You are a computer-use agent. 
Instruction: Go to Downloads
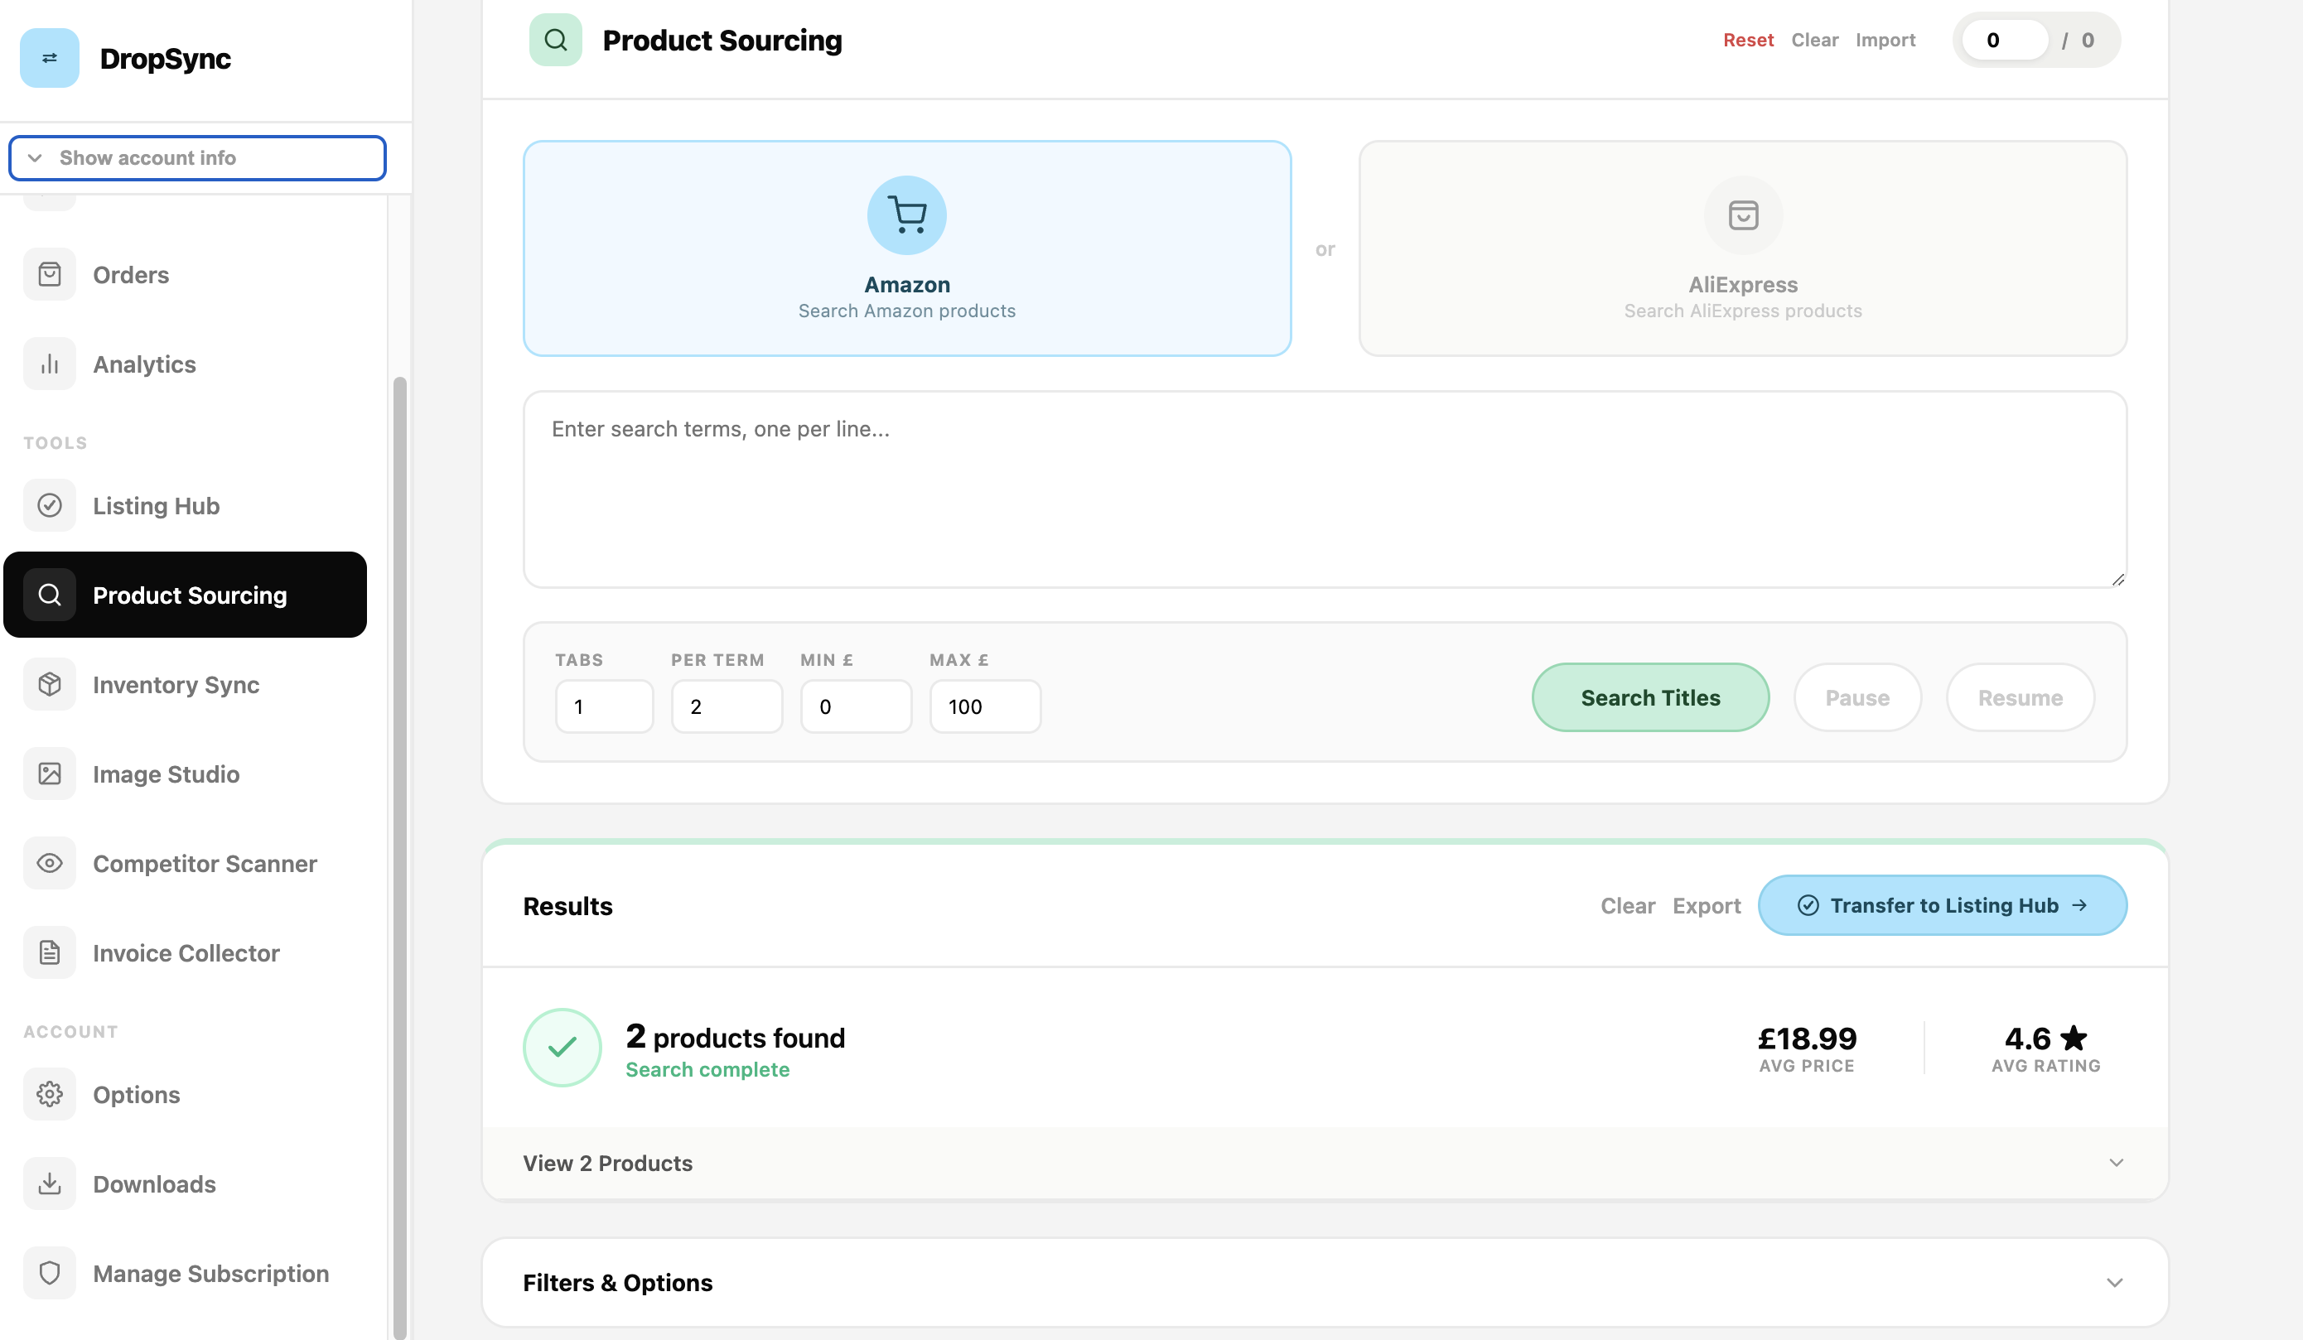pyautogui.click(x=186, y=1183)
